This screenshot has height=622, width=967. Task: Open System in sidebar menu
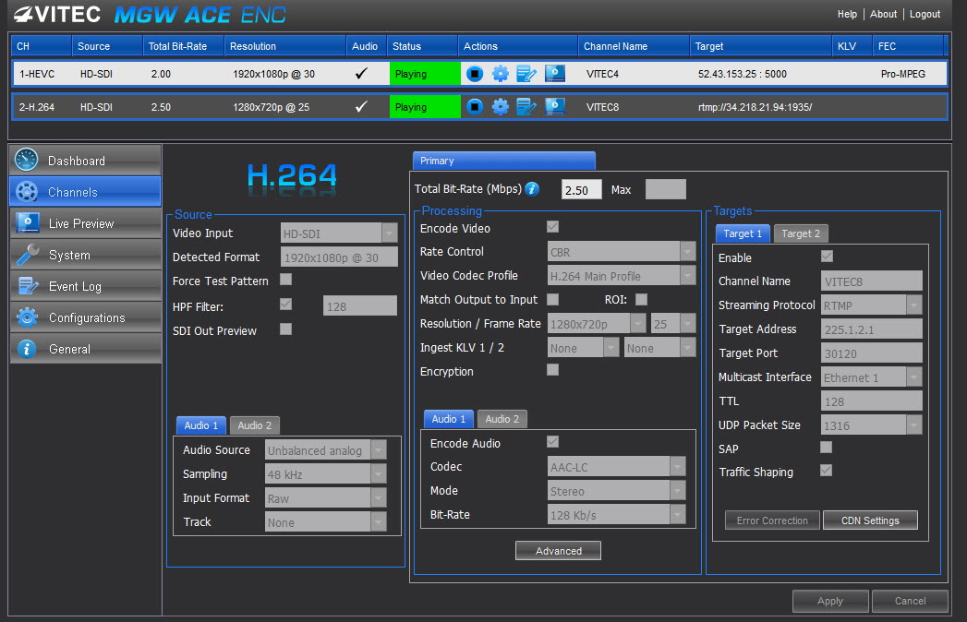[x=86, y=255]
